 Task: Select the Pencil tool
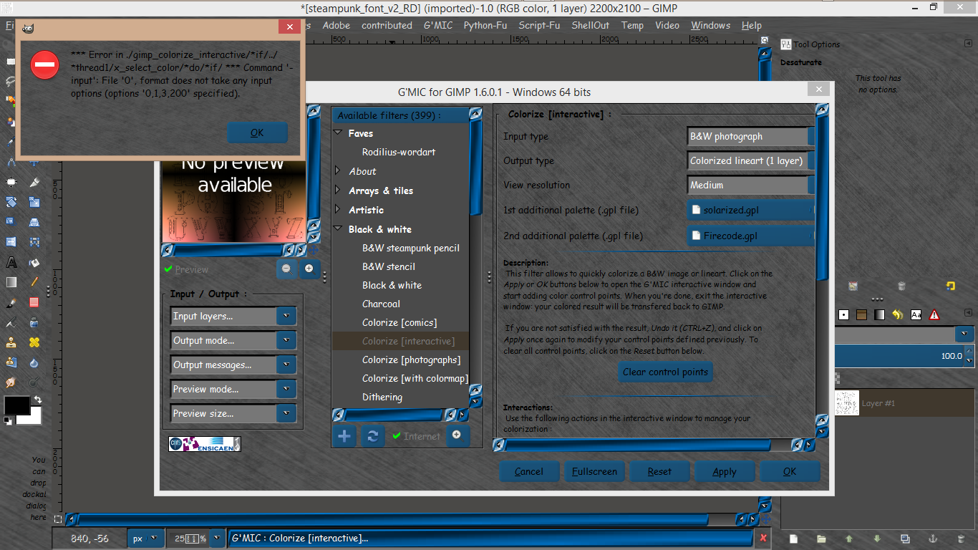(x=34, y=282)
